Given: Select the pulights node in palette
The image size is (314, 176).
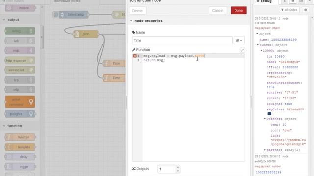Looking at the screenshot, I should [20, 114].
